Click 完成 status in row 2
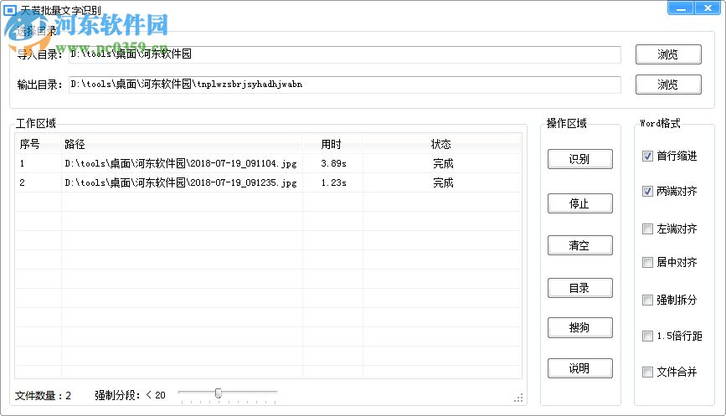Viewport: 726px width, 416px height. click(443, 182)
